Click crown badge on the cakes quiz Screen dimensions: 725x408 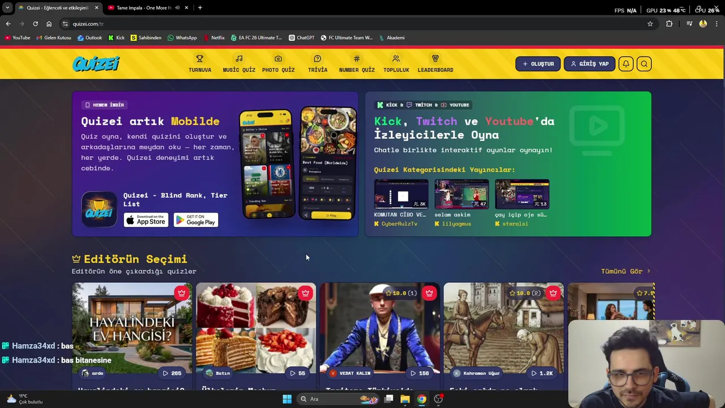pos(305,293)
